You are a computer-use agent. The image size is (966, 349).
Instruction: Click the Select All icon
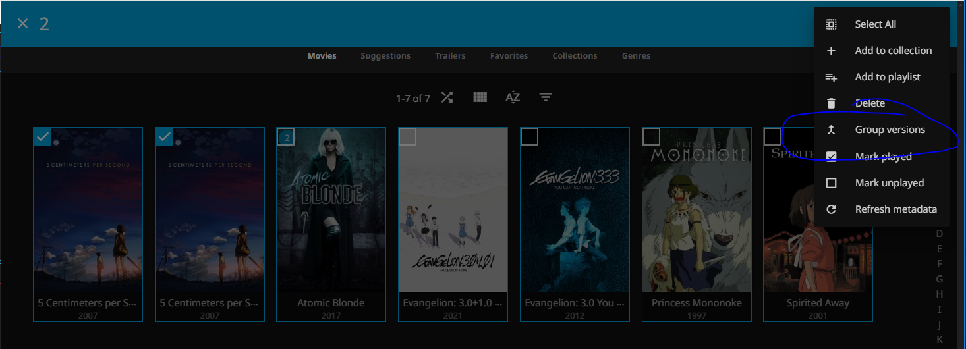832,24
